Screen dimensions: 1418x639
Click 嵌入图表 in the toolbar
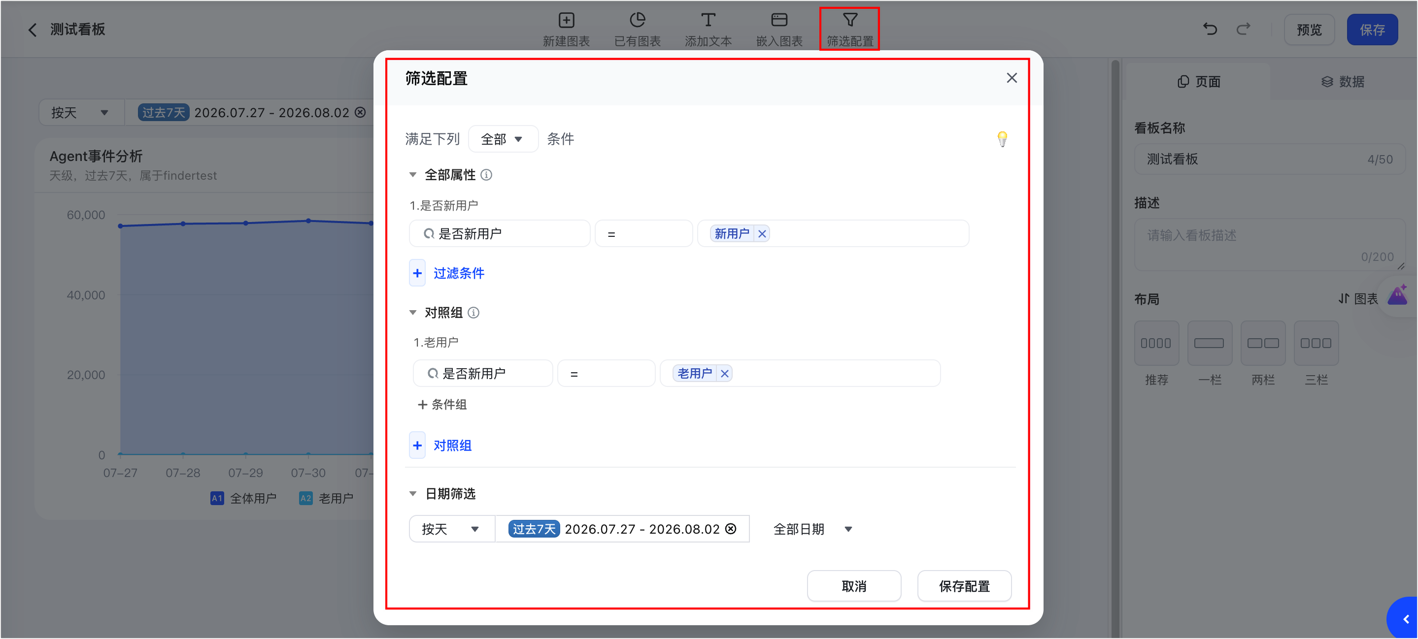779,29
